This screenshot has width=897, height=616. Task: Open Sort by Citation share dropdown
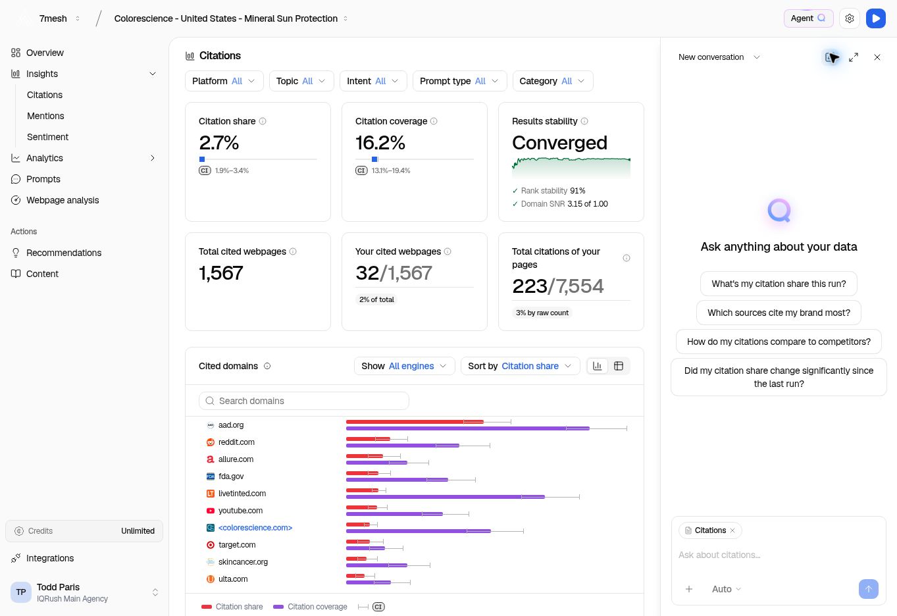click(521, 366)
